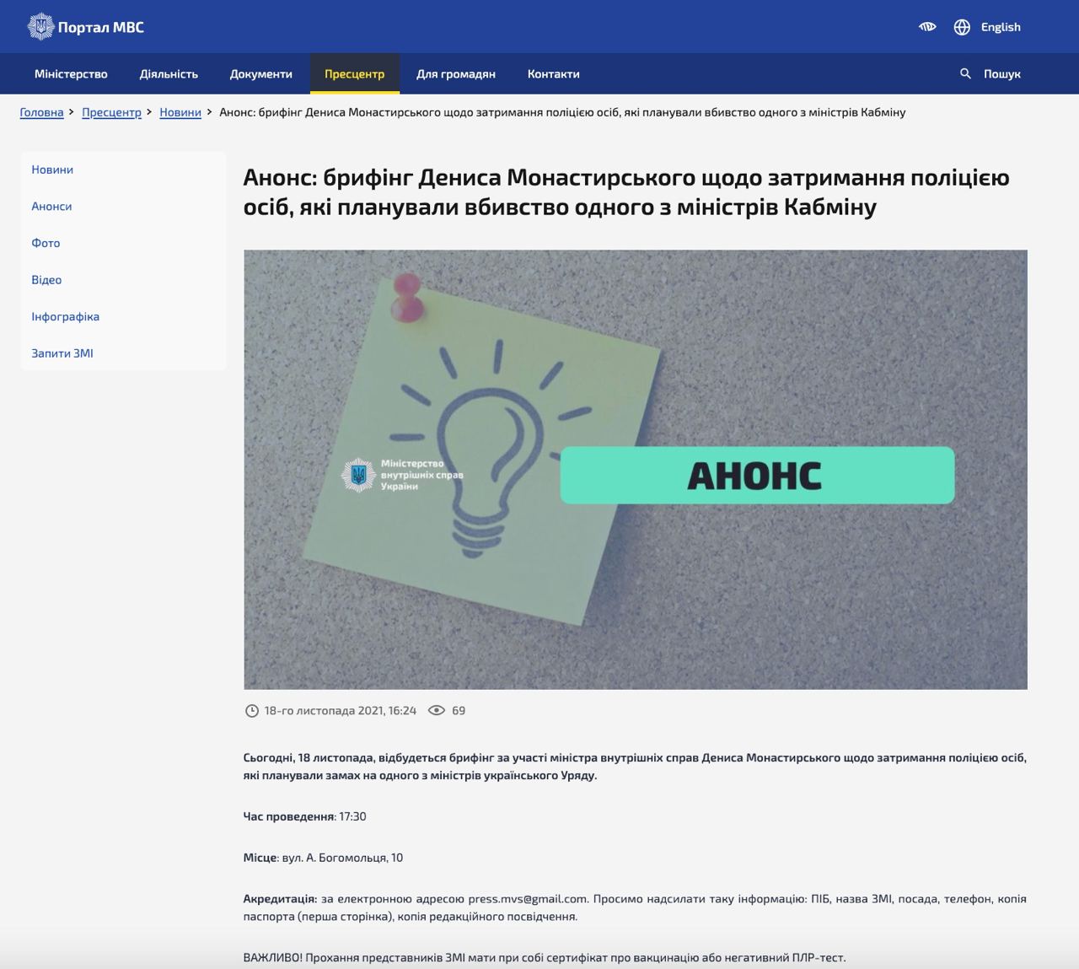Open the Контакти menu
1079x969 pixels.
pyautogui.click(x=554, y=74)
